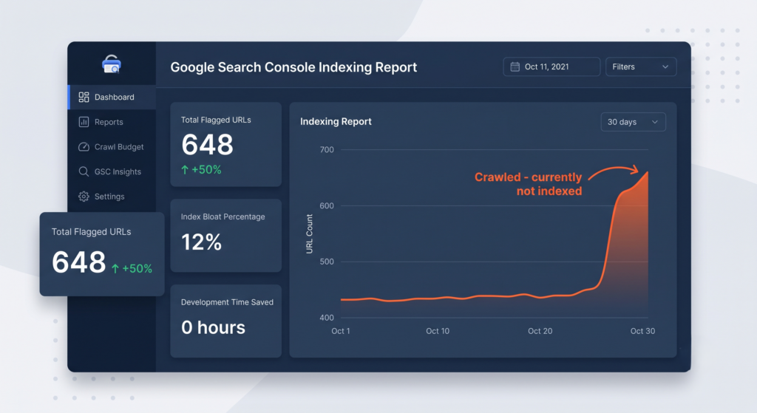Click the +50% in the floating card

(x=137, y=269)
